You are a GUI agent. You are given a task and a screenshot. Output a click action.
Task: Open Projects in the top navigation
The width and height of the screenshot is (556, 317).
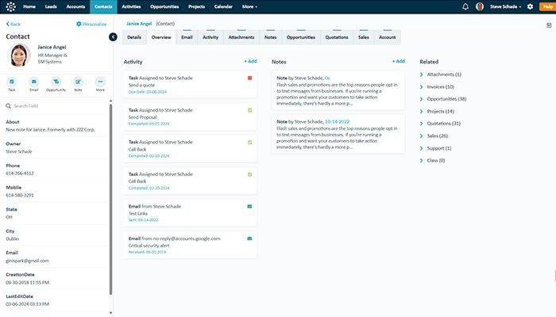[196, 6]
